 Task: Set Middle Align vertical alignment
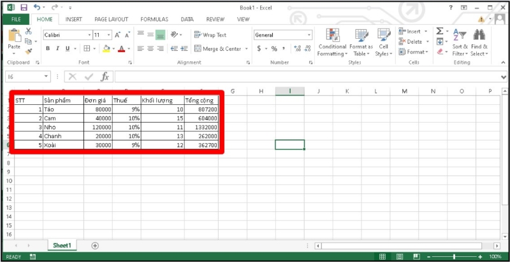click(x=150, y=35)
